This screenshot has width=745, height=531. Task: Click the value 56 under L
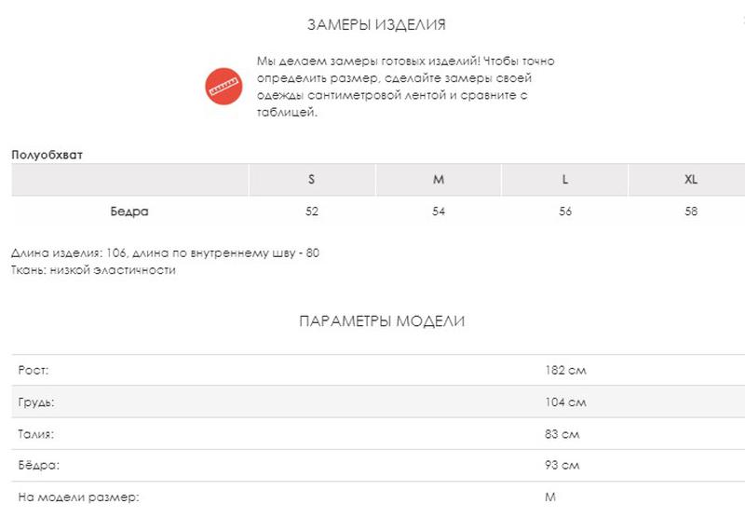tap(565, 211)
